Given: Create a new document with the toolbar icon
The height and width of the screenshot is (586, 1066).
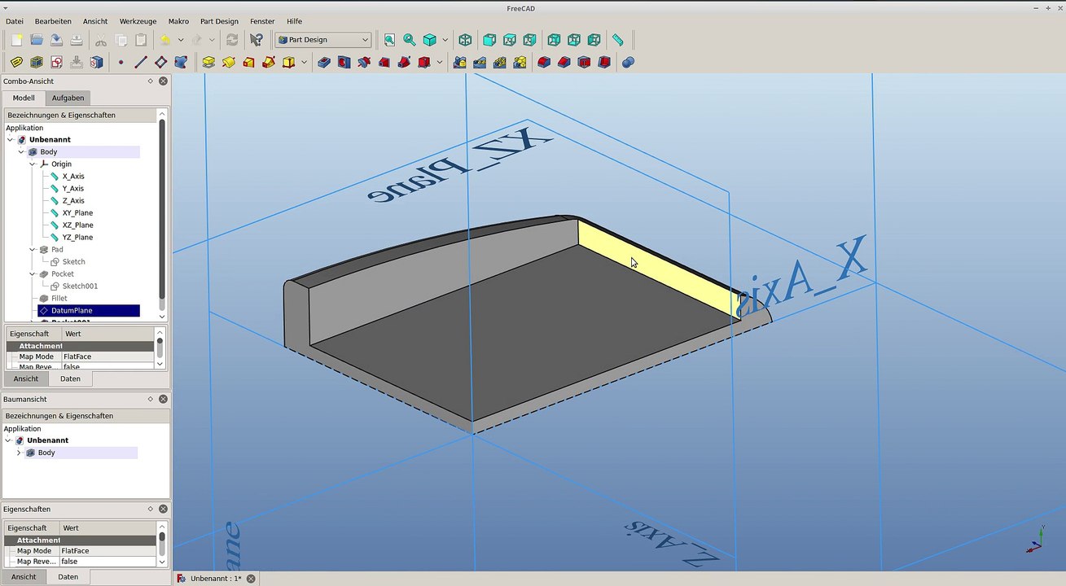Looking at the screenshot, I should (x=16, y=40).
